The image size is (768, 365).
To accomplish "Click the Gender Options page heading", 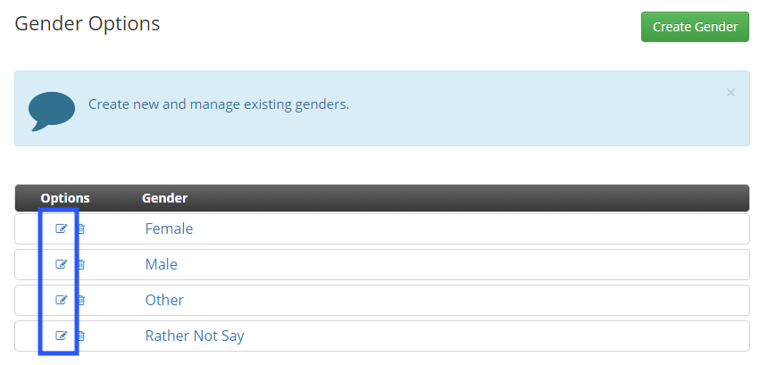I will tap(88, 23).
